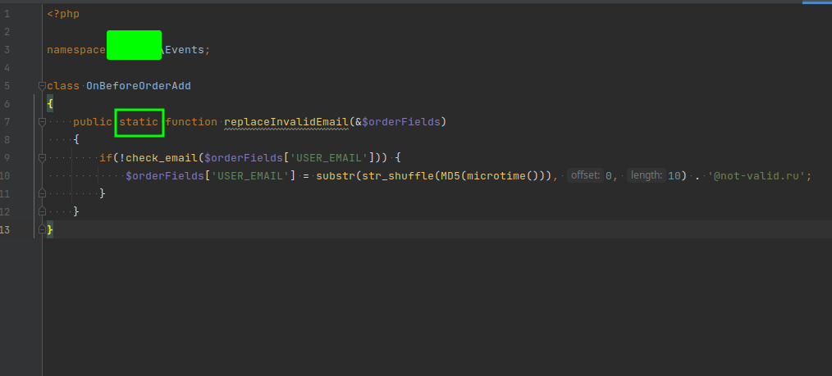Click line number 3 in the gutter
This screenshot has width=832, height=376.
coord(7,50)
